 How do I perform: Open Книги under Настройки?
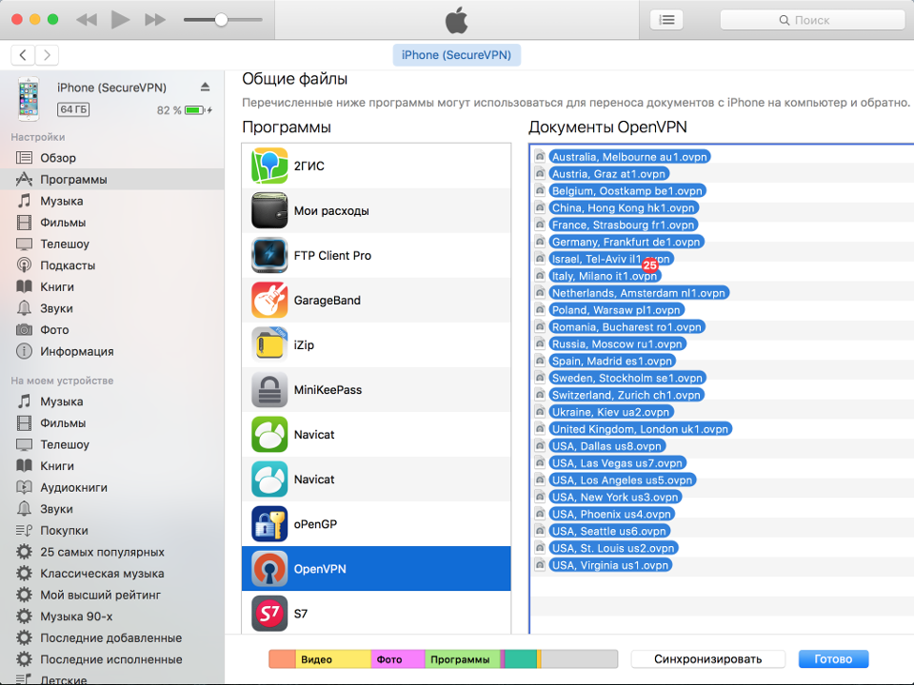coord(112,287)
